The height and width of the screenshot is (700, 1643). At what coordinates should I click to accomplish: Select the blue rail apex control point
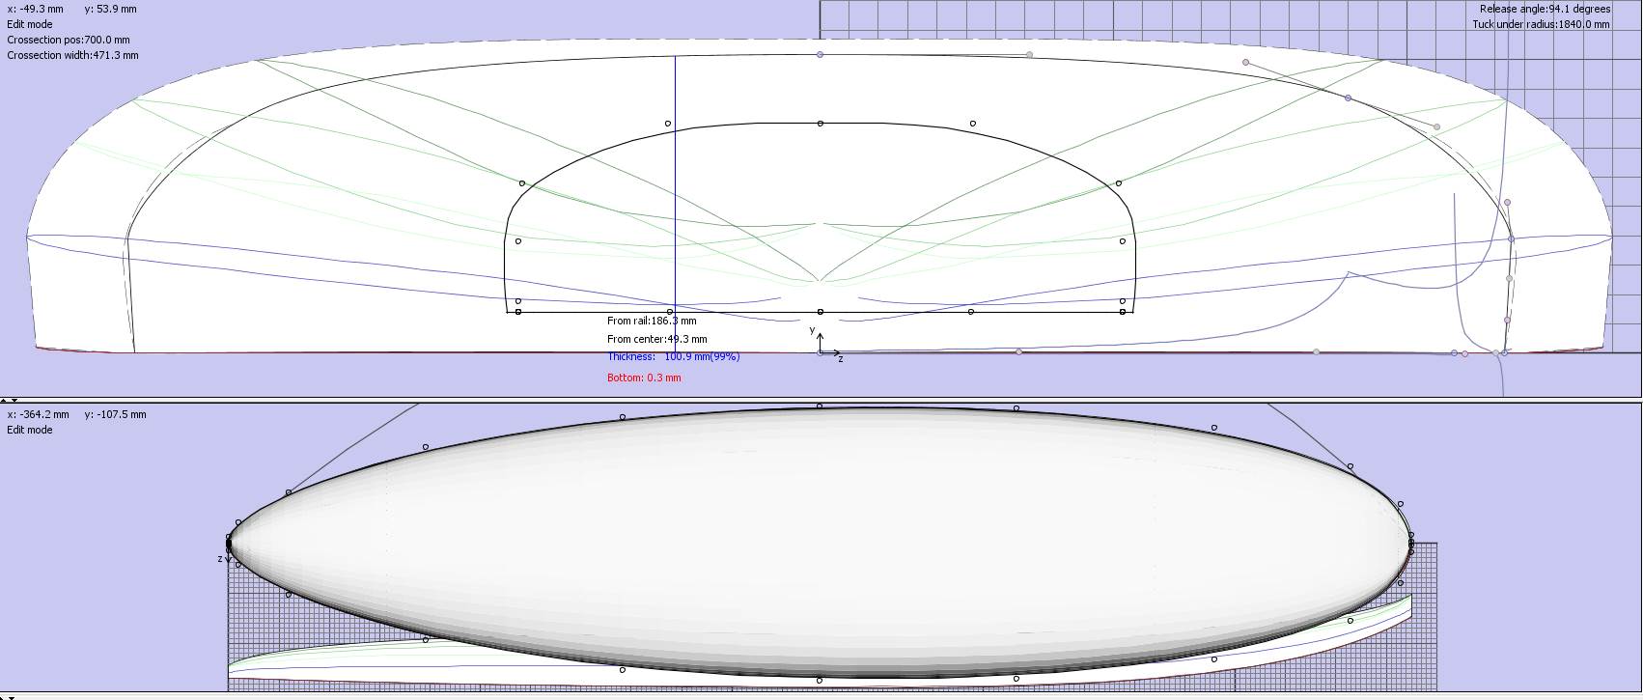1511,238
